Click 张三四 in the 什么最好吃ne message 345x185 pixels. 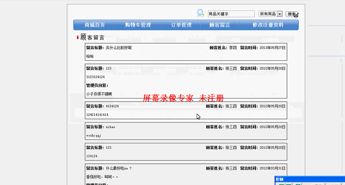pos(231,168)
